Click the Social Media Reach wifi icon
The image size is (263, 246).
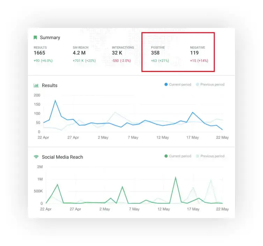click(36, 157)
